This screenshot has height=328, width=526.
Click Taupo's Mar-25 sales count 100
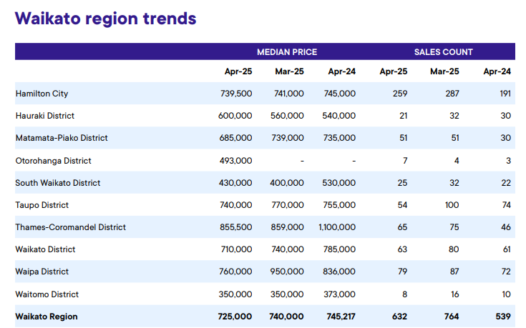point(452,205)
